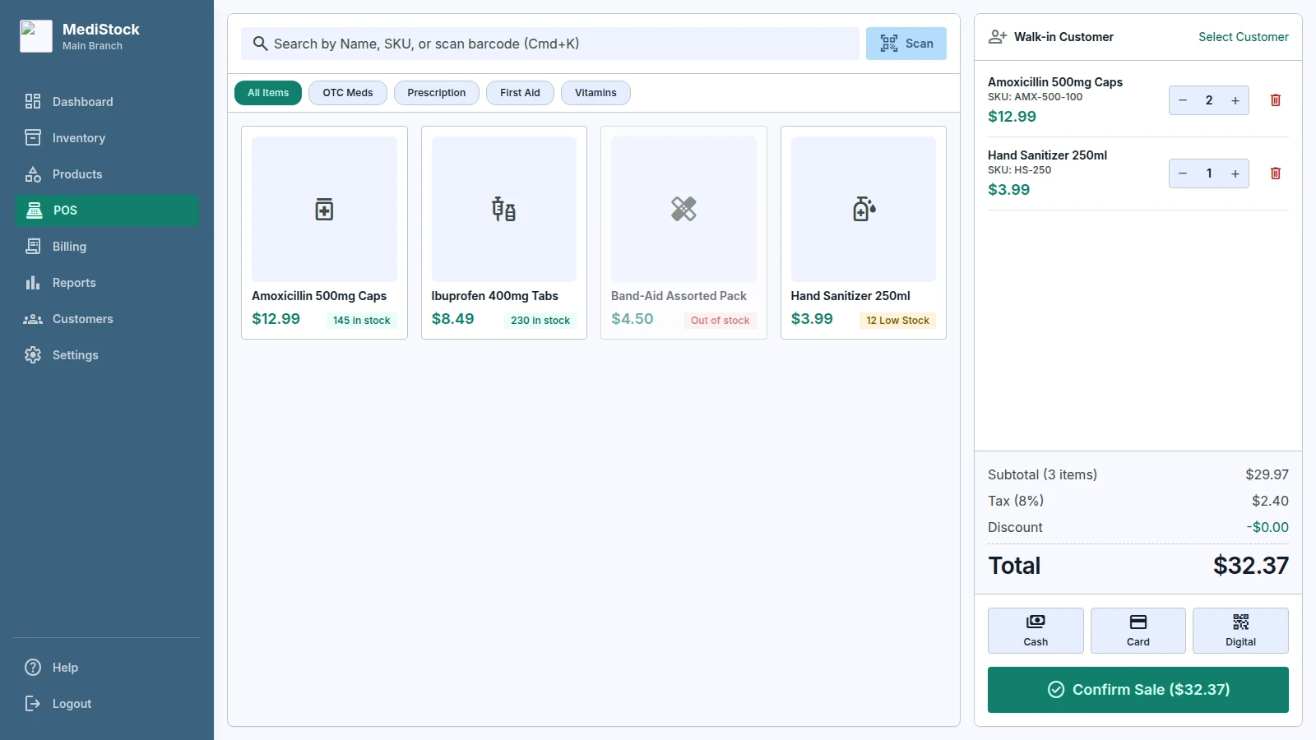Click the magnifying glass search icon

(260, 44)
